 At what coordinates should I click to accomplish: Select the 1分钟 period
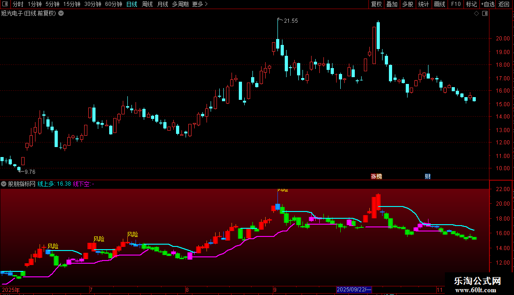coord(35,4)
